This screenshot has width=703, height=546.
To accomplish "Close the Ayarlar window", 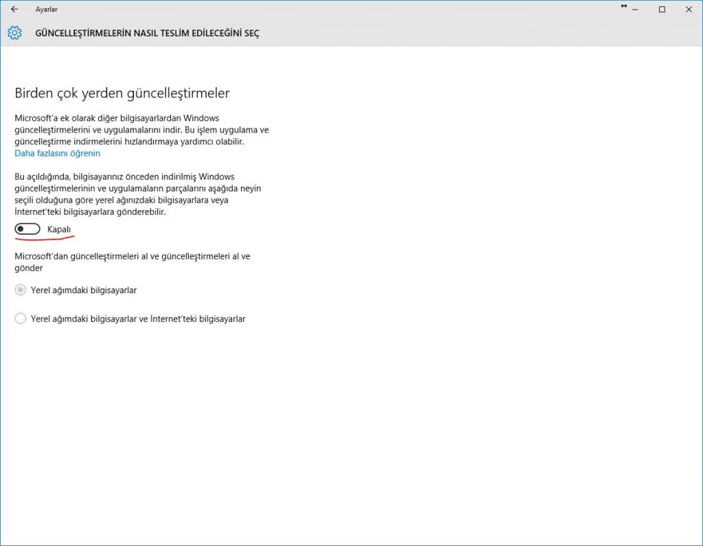I will coord(689,10).
